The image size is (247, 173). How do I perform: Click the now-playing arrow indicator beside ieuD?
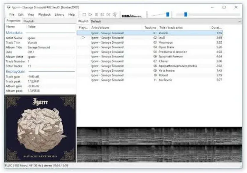(x=83, y=38)
